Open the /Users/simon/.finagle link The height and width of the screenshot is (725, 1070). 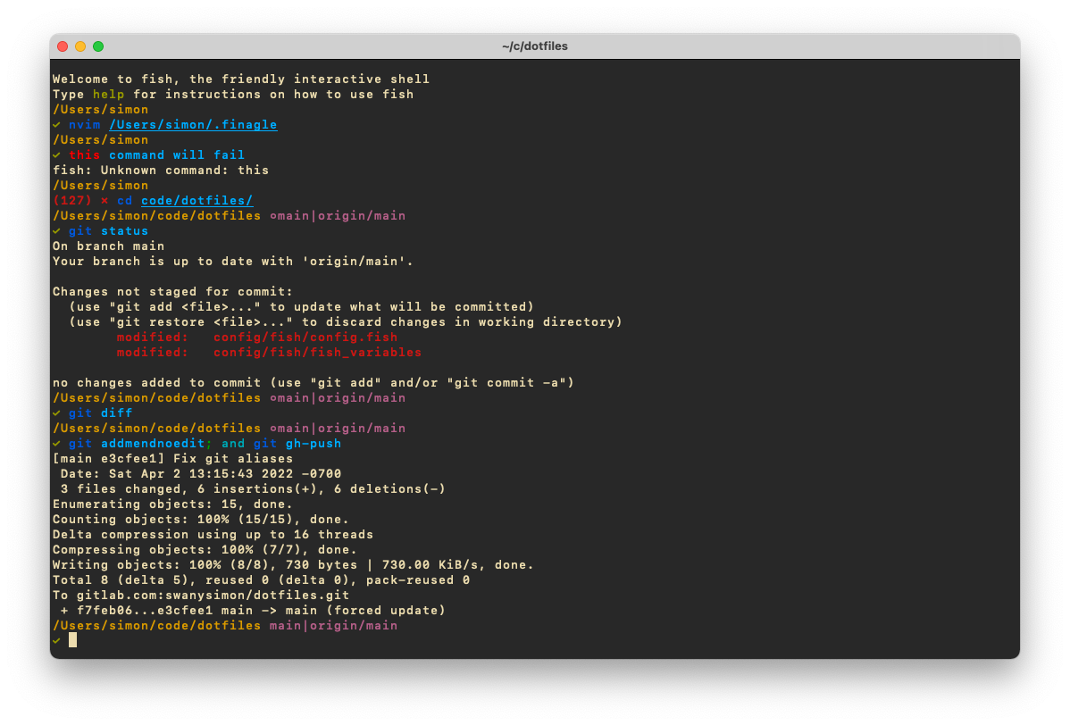pos(193,124)
